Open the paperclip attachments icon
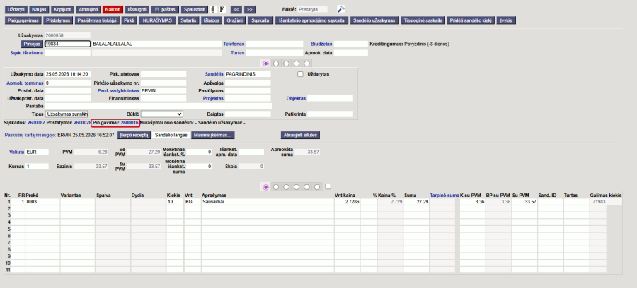Screen dimensions: 637x288 tap(214, 9)
